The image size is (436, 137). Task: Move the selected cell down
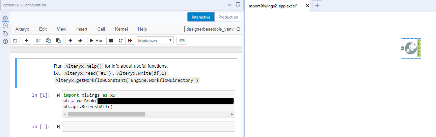tap(80, 41)
